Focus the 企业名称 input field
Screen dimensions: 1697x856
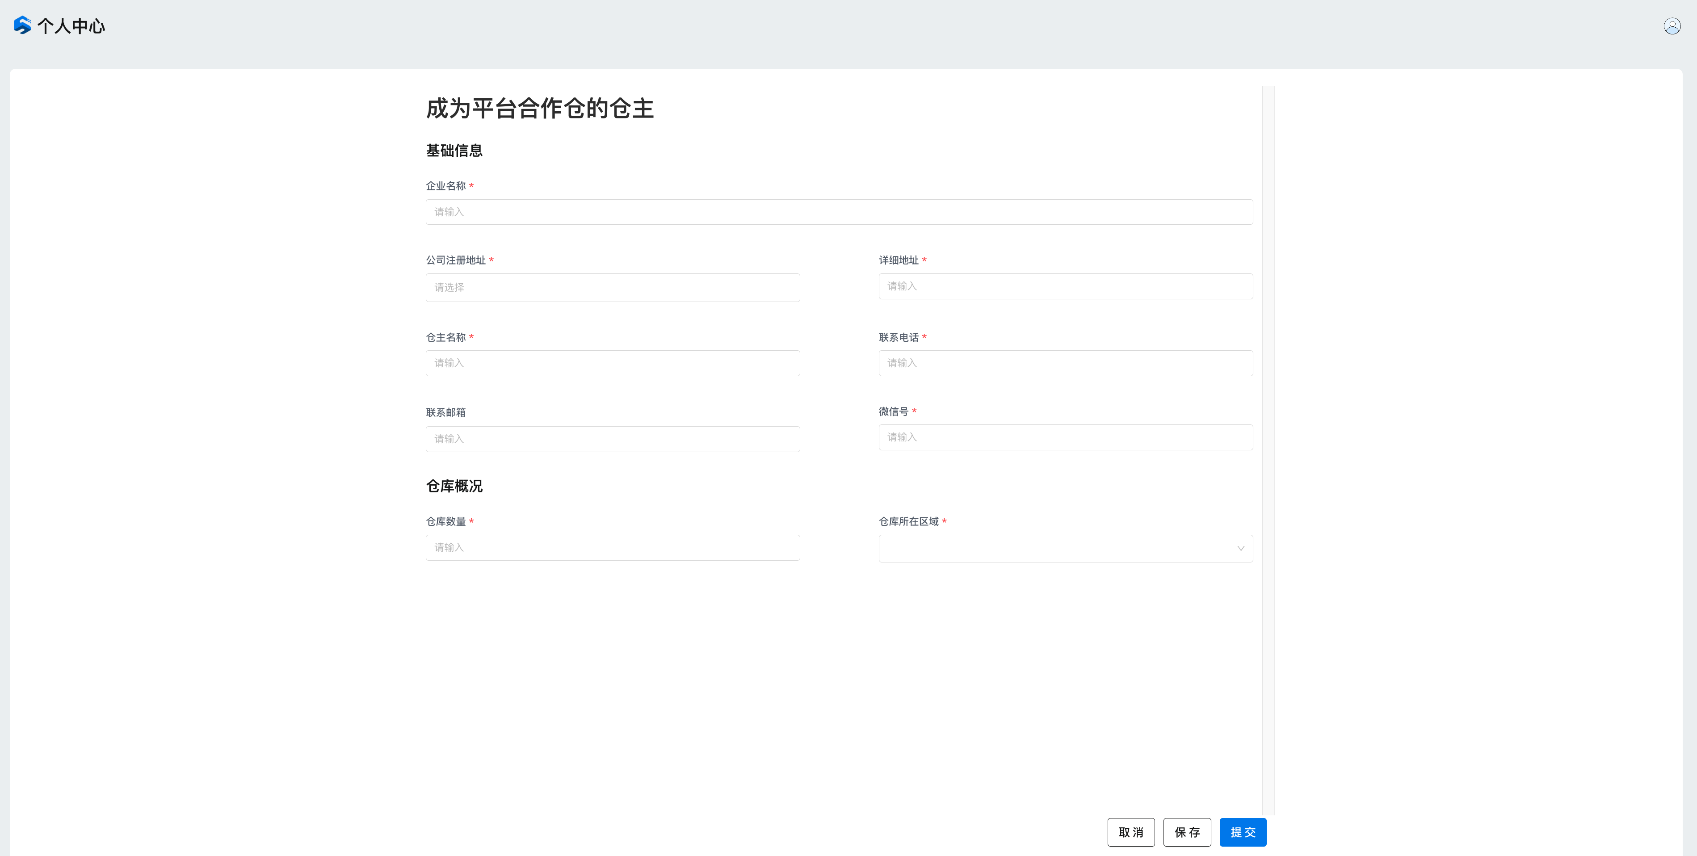click(x=839, y=212)
